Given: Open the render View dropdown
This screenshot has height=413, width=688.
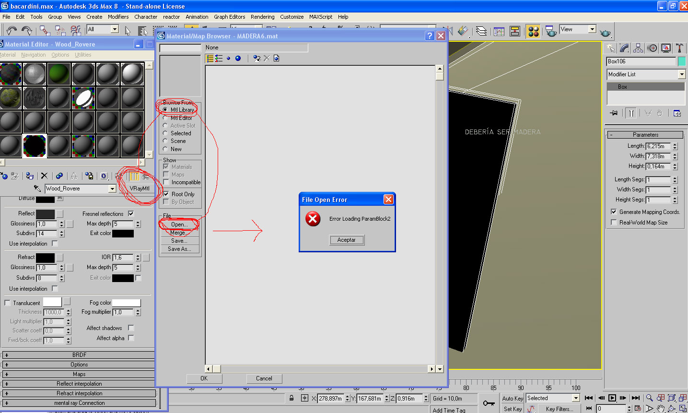Looking at the screenshot, I should tap(592, 29).
